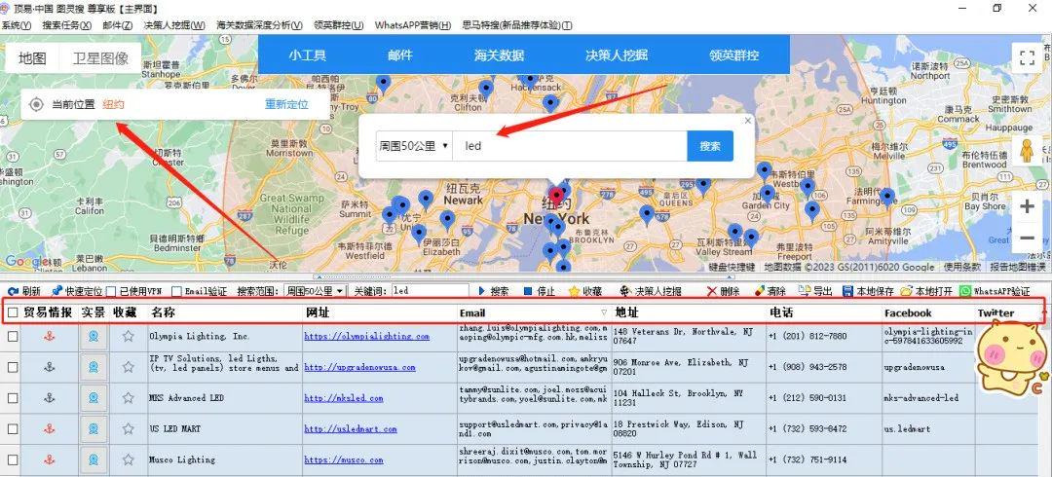1052x477 pixels.
Task: Close the map search popup
Action: pyautogui.click(x=747, y=121)
